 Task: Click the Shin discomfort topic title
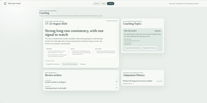click(x=130, y=31)
